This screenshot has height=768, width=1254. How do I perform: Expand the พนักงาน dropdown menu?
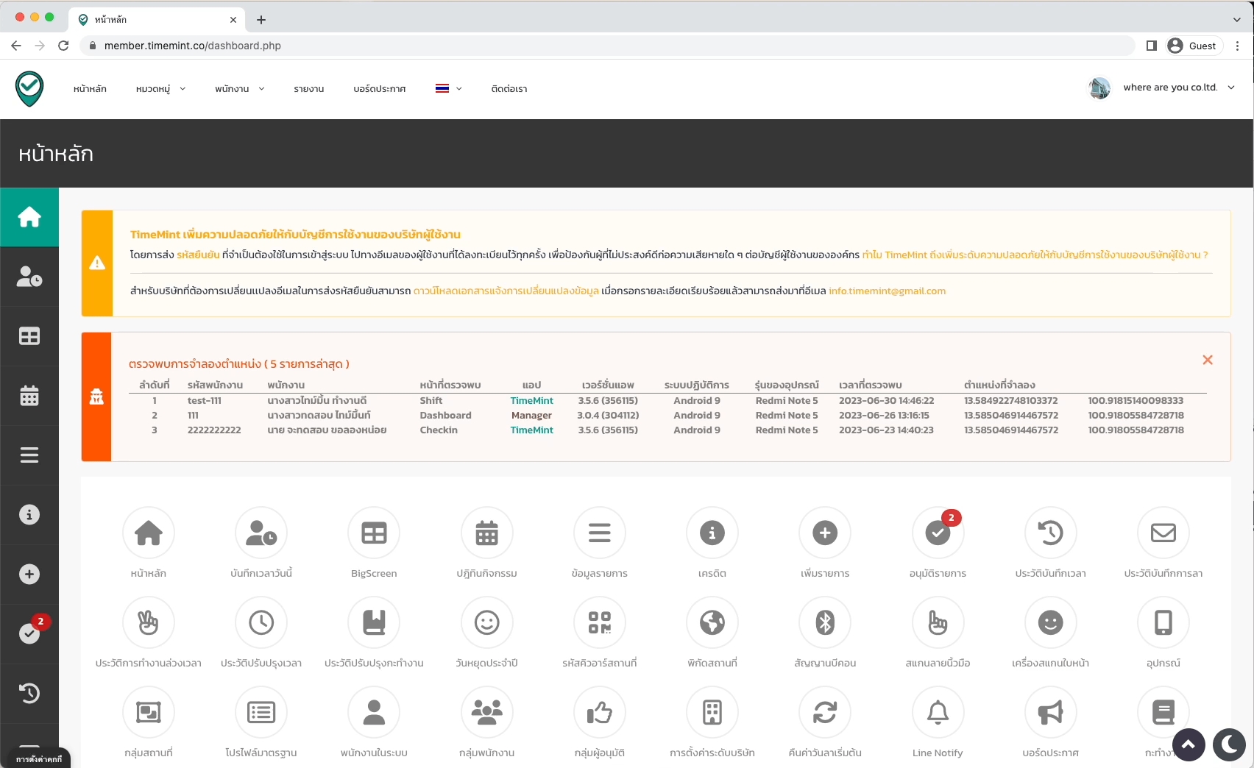pyautogui.click(x=239, y=89)
